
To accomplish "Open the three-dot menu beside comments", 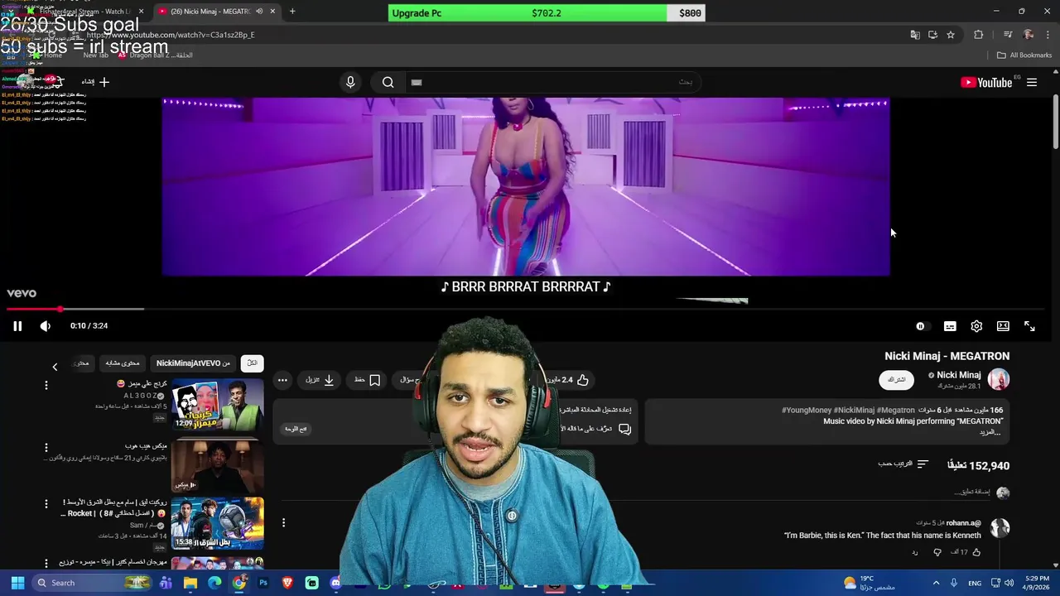I will click(x=283, y=522).
